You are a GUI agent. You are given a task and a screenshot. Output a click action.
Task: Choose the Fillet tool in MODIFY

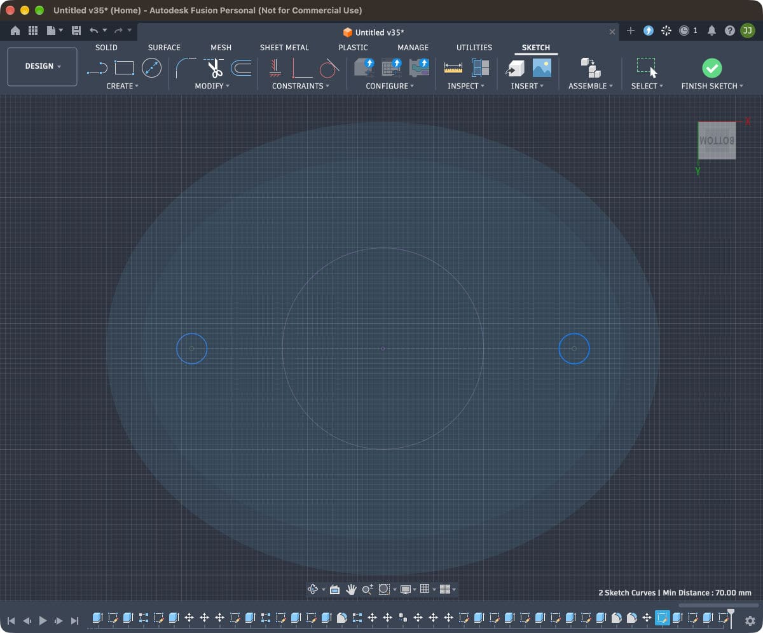(186, 68)
